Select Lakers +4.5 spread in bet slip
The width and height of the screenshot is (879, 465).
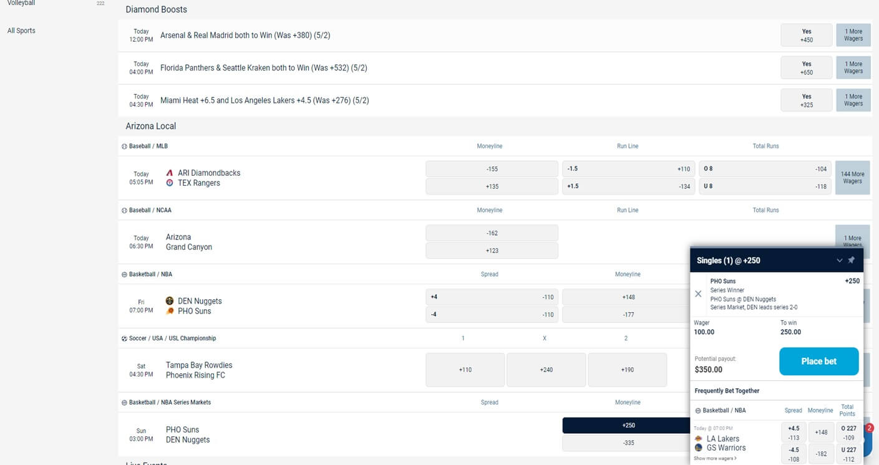tap(794, 433)
